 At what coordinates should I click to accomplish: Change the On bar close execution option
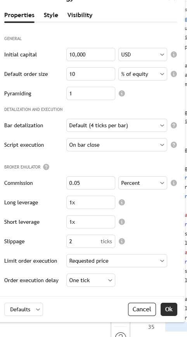click(x=117, y=145)
